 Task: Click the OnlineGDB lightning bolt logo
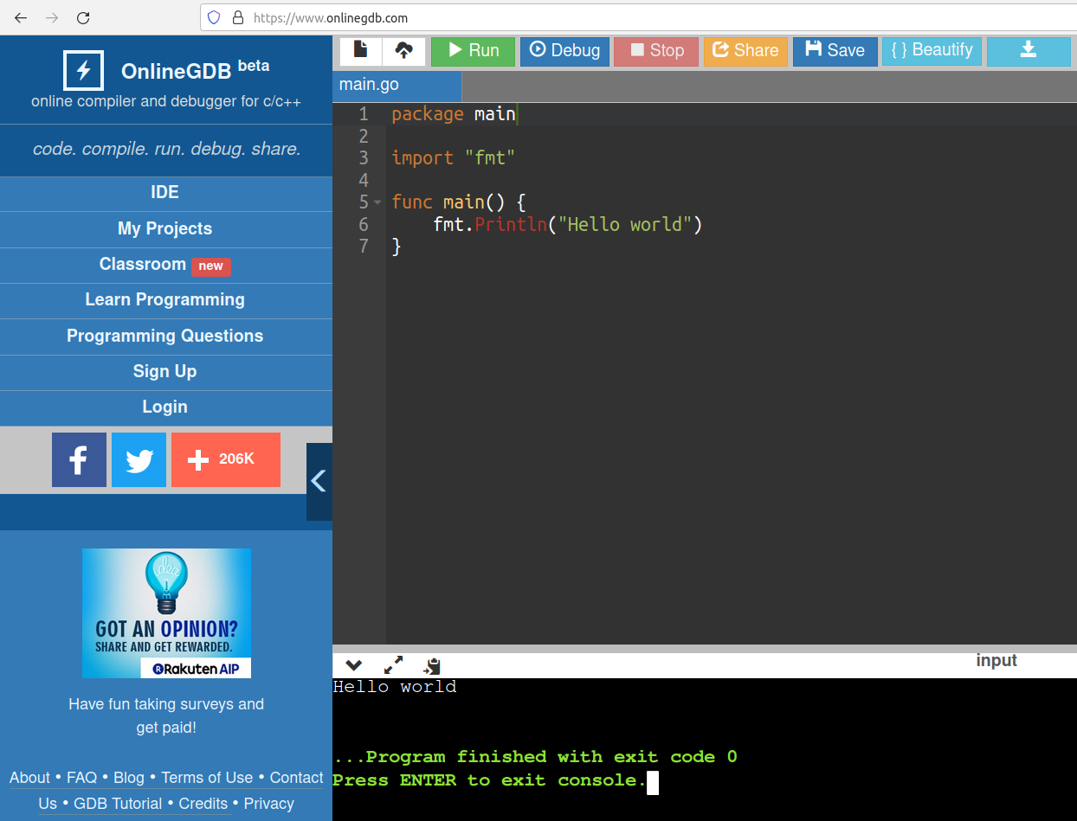(84, 70)
